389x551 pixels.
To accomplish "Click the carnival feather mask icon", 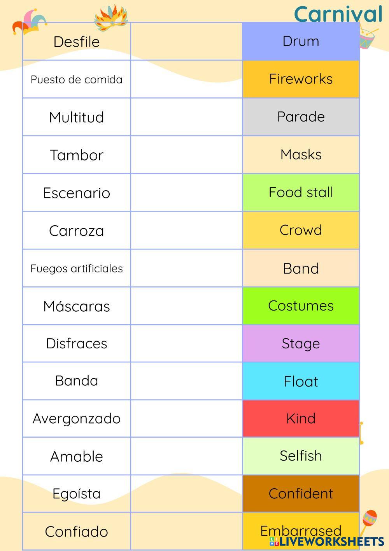I will (111, 18).
